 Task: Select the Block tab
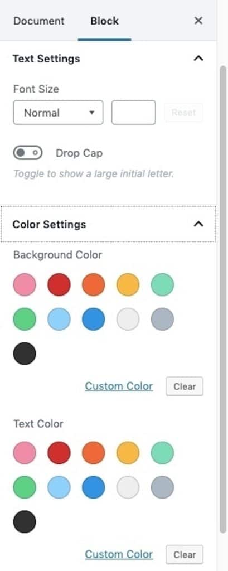pos(105,21)
